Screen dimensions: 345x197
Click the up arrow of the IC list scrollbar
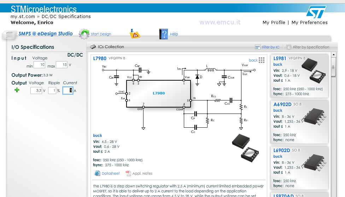[x=334, y=54]
